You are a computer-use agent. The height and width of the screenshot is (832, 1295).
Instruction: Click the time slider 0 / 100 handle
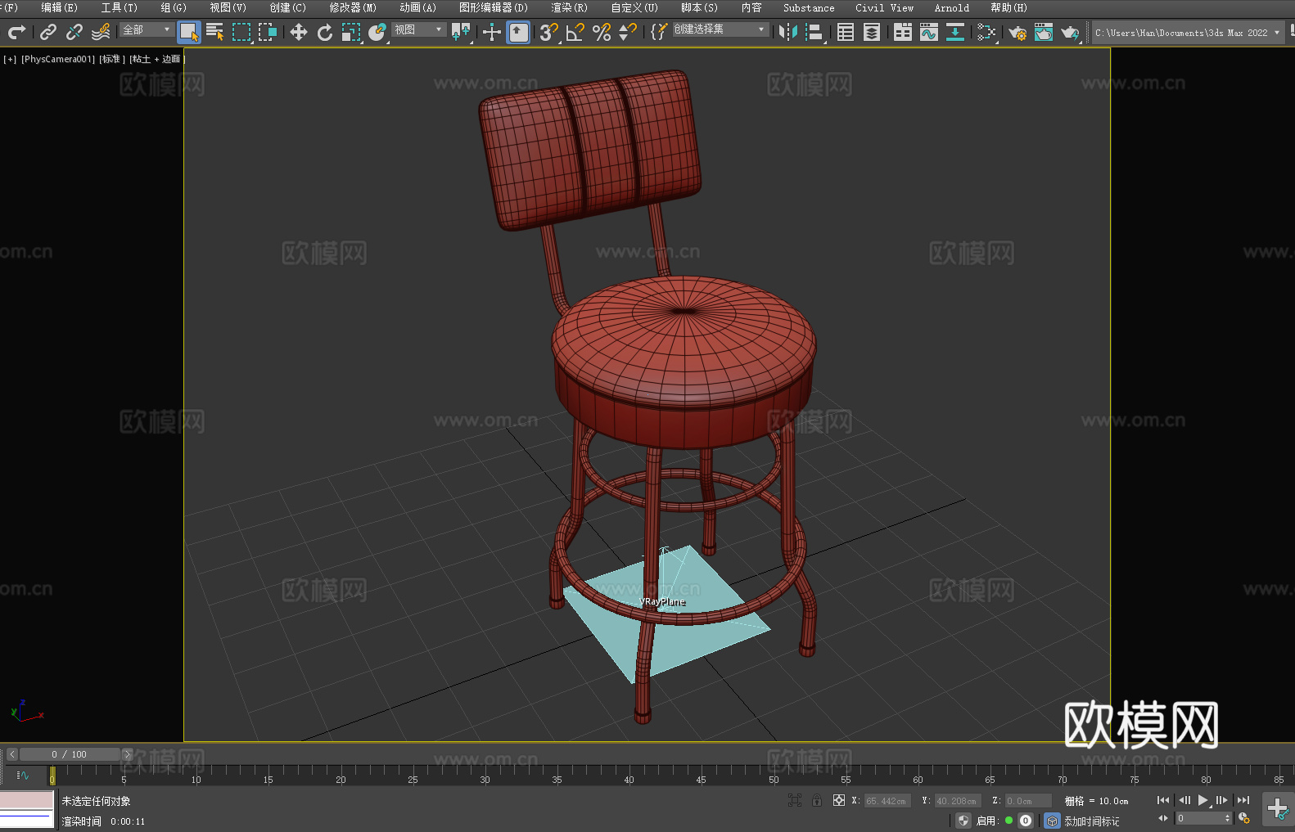click(70, 754)
